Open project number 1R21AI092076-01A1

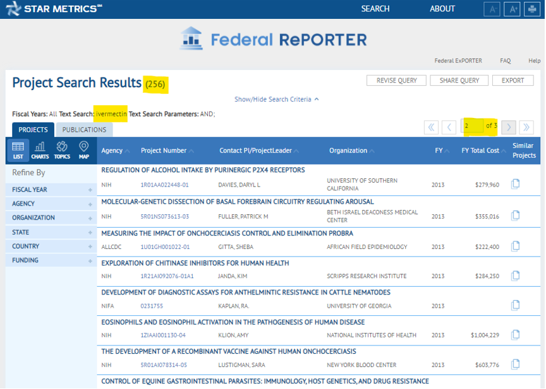[167, 276]
